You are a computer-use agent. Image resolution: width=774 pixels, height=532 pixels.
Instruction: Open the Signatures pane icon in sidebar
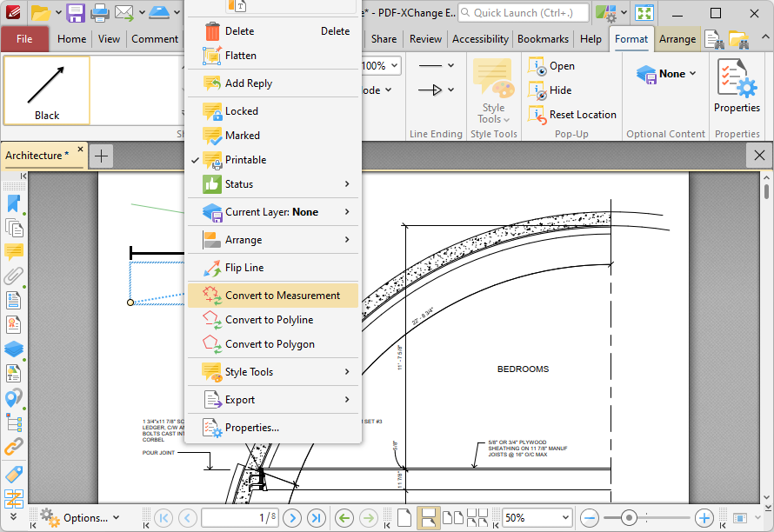pyautogui.click(x=13, y=325)
